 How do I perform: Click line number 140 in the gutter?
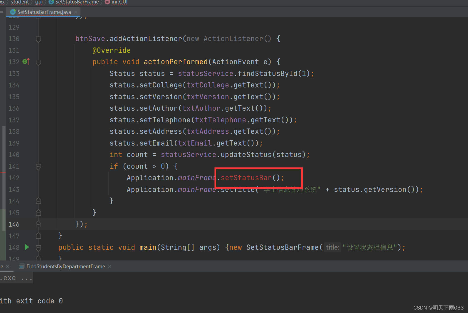[x=14, y=155]
